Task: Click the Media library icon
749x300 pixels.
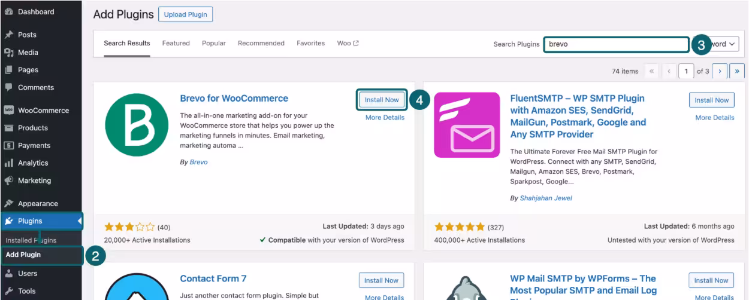Action: [9, 53]
